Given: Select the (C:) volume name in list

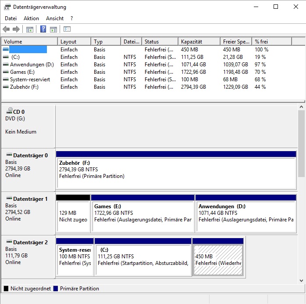Looking at the screenshot, I should pyautogui.click(x=15, y=57).
